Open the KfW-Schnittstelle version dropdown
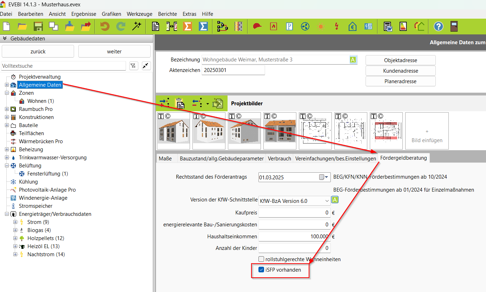Screen dimensions: 486x292 point(327,201)
